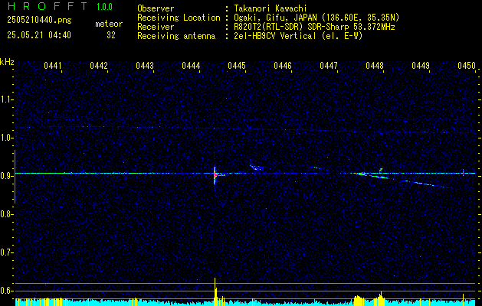This screenshot has height=306, width=482.
Task: Click the version number 1.0.0
Action: coord(104,7)
